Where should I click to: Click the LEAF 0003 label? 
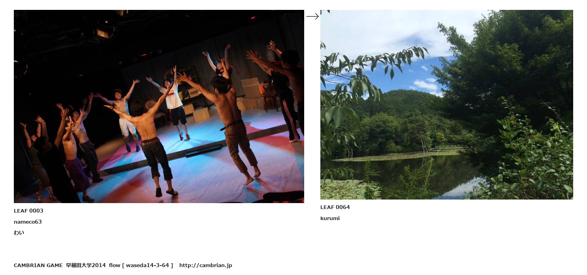[28, 211]
